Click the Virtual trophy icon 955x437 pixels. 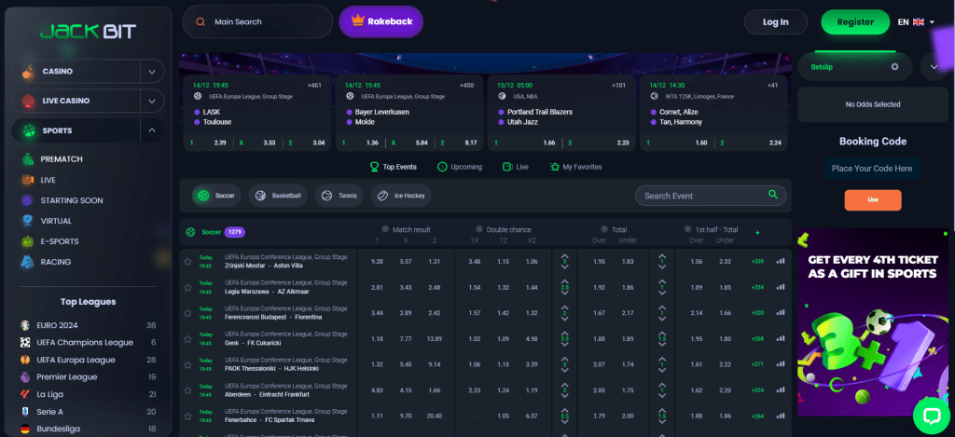pyautogui.click(x=27, y=221)
